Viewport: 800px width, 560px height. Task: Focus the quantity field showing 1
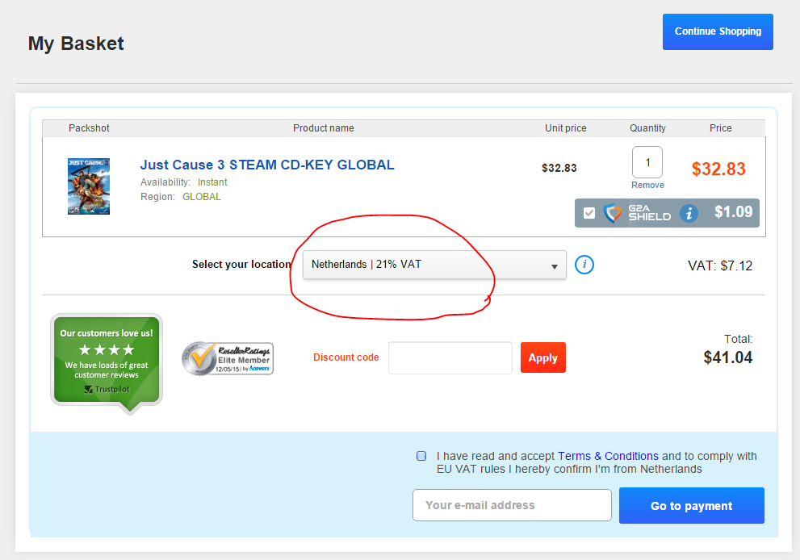click(647, 162)
